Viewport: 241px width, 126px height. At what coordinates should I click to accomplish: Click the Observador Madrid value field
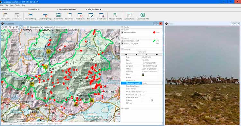[152, 83]
